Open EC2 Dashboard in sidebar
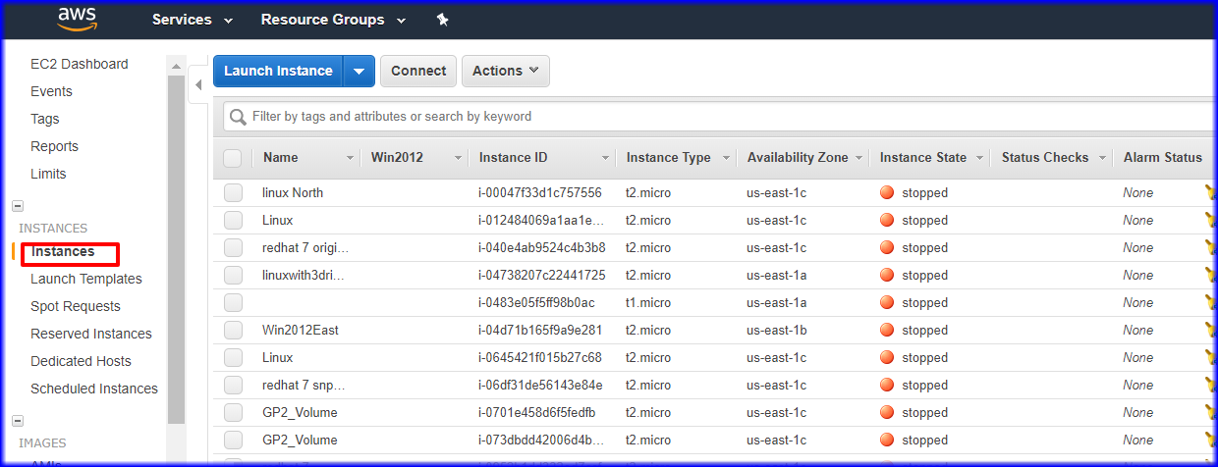This screenshot has width=1218, height=467. tap(80, 64)
